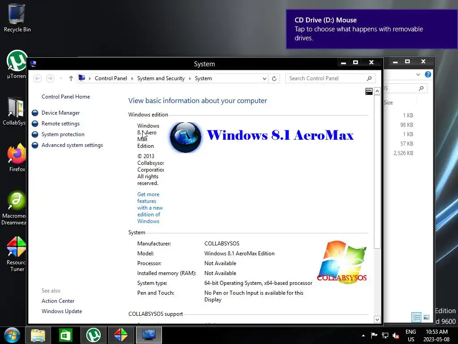The height and width of the screenshot is (344, 458).
Task: Click Get more features with a new edition link
Action: [x=150, y=208]
